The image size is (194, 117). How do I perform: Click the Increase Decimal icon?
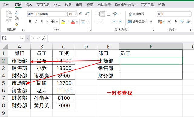coord(182,22)
